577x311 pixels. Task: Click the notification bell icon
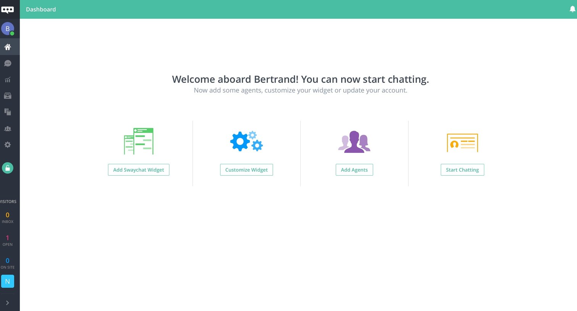point(572,9)
